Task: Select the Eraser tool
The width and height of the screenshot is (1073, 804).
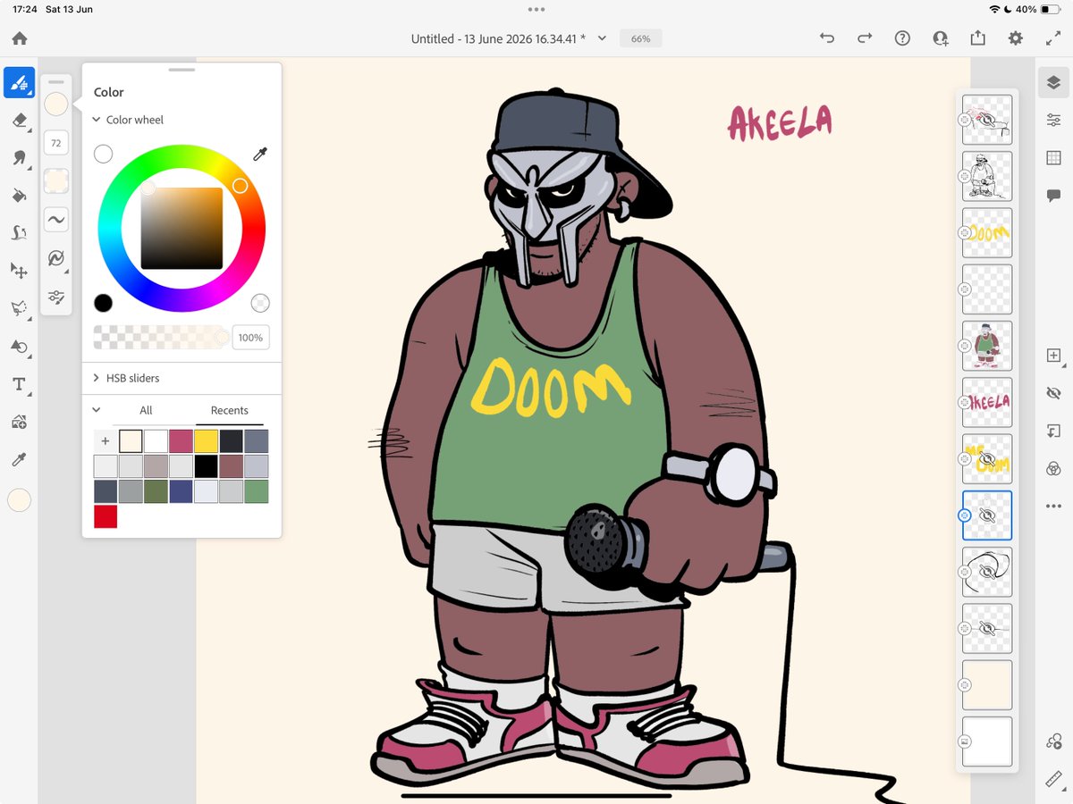Action: pyautogui.click(x=19, y=120)
